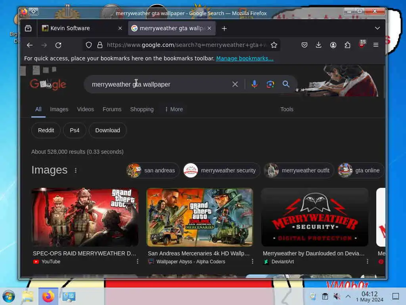Switch to the Shopping results tab
The width and height of the screenshot is (406, 305).
(x=142, y=109)
